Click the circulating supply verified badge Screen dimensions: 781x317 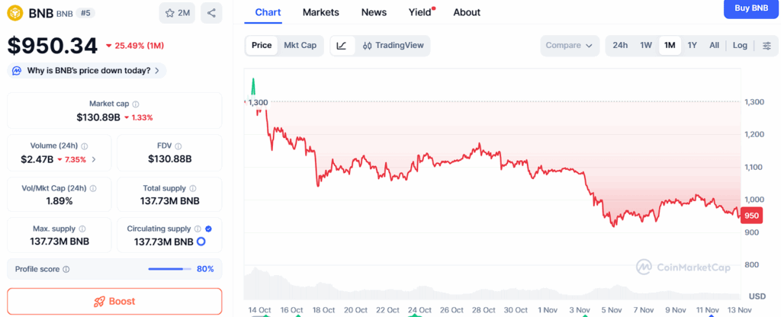pyautogui.click(x=209, y=228)
